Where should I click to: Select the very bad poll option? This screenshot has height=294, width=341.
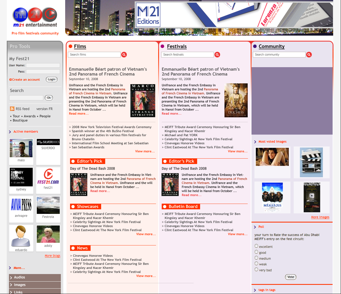(x=256, y=269)
